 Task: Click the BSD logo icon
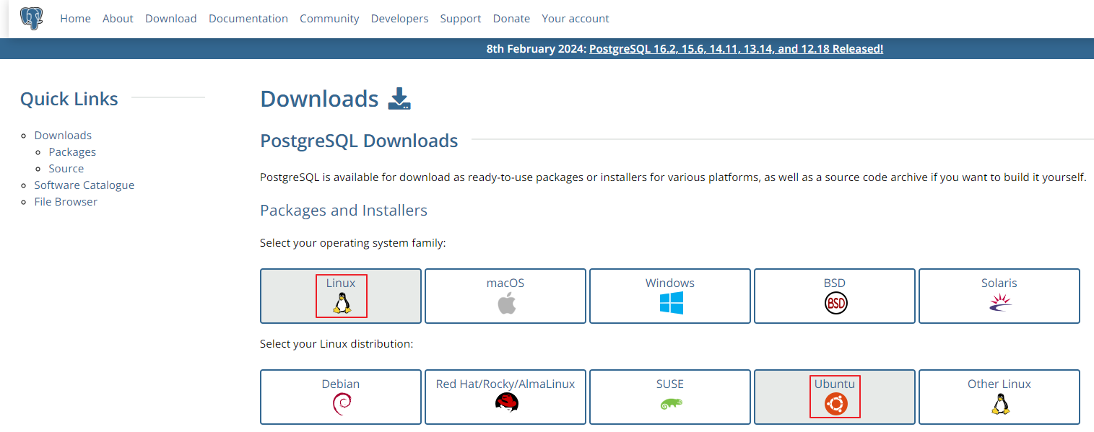(x=835, y=303)
